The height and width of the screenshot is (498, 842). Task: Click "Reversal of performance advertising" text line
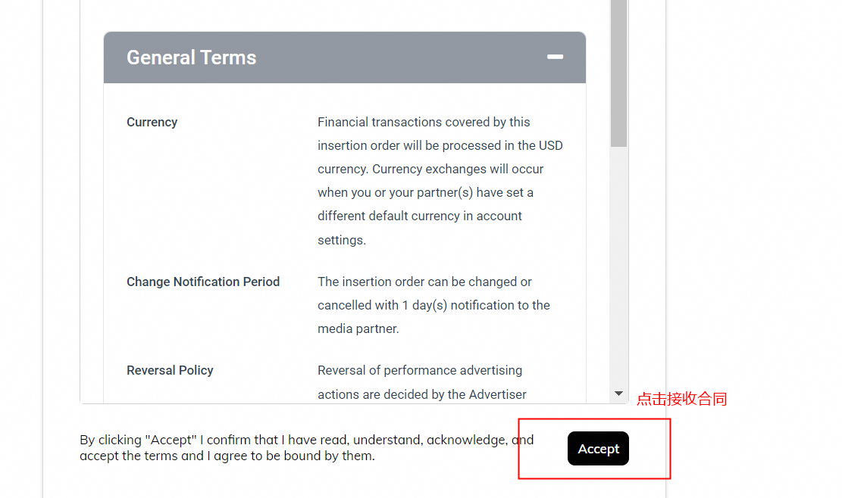[x=420, y=370]
